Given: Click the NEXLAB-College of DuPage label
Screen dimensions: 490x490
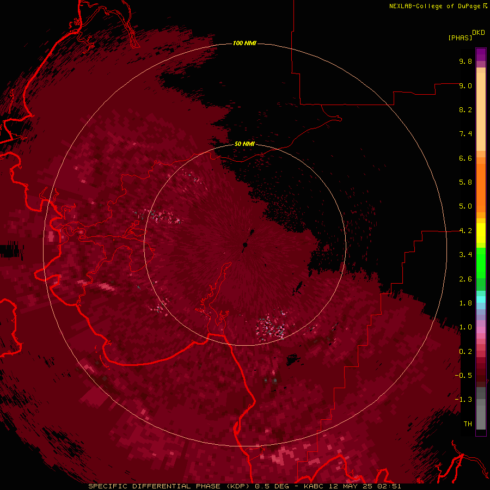Looking at the screenshot, I should [435, 6].
